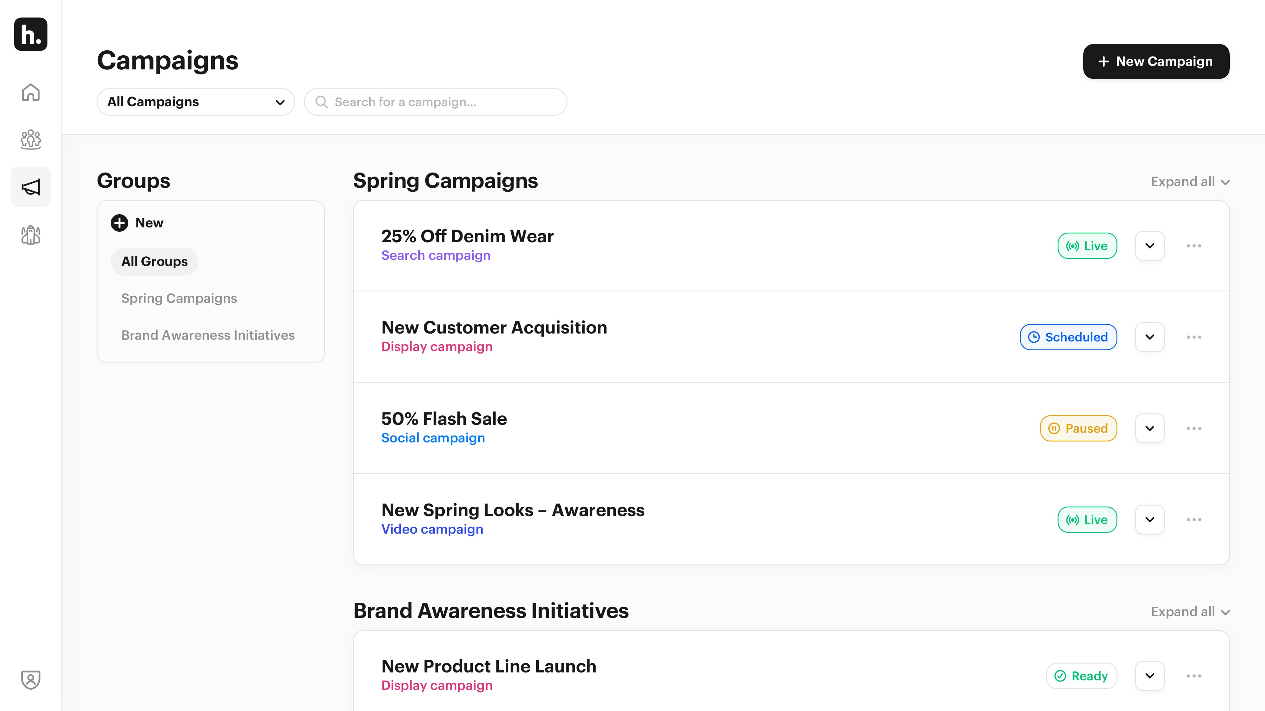Click the New Campaign button

(1156, 61)
